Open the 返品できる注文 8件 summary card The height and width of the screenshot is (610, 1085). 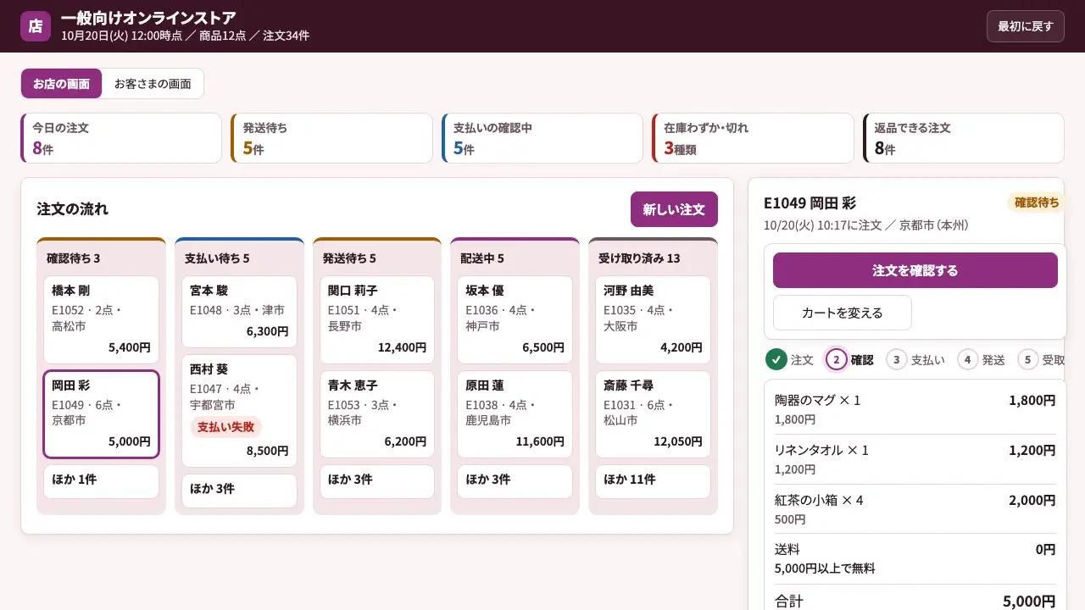tap(963, 138)
